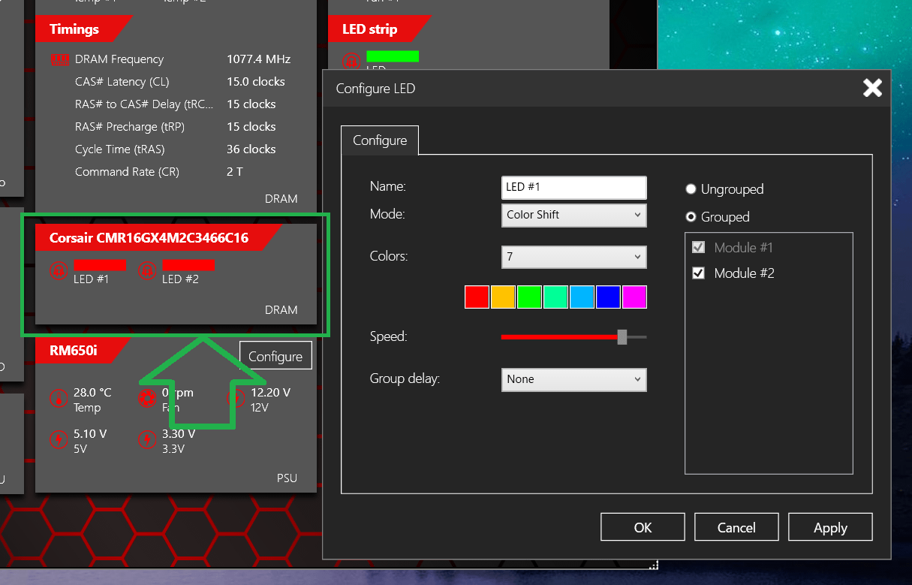
Task: Click the red color bar above LED #1
Action: (100, 264)
